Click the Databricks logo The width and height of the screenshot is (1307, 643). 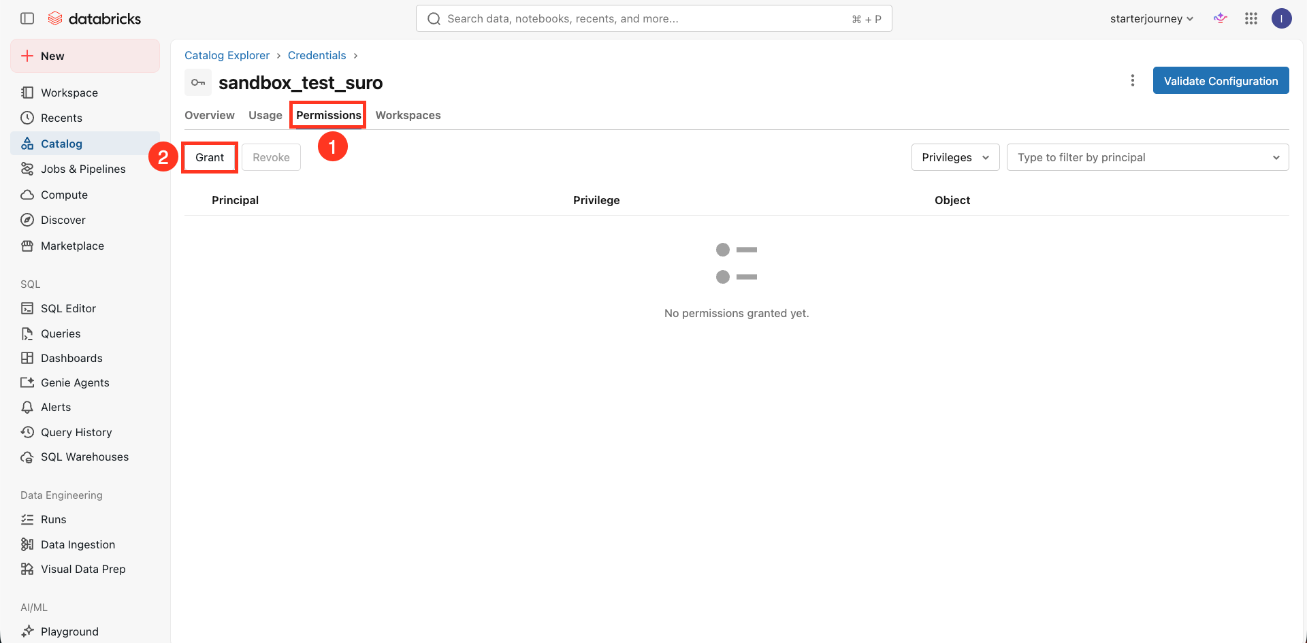(x=95, y=18)
